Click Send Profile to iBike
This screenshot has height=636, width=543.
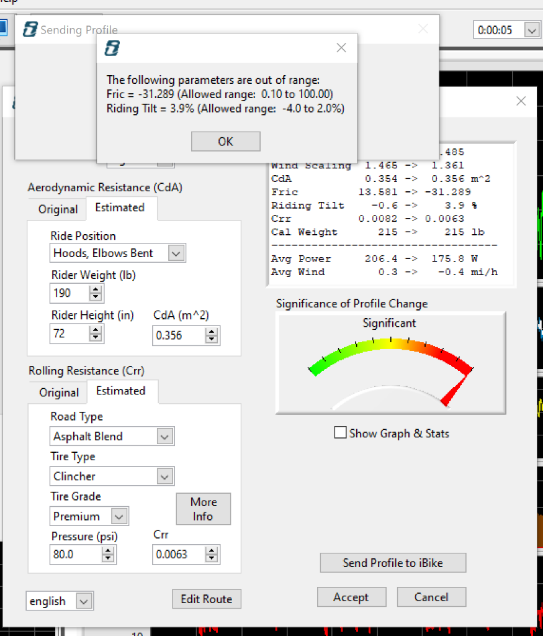(393, 563)
